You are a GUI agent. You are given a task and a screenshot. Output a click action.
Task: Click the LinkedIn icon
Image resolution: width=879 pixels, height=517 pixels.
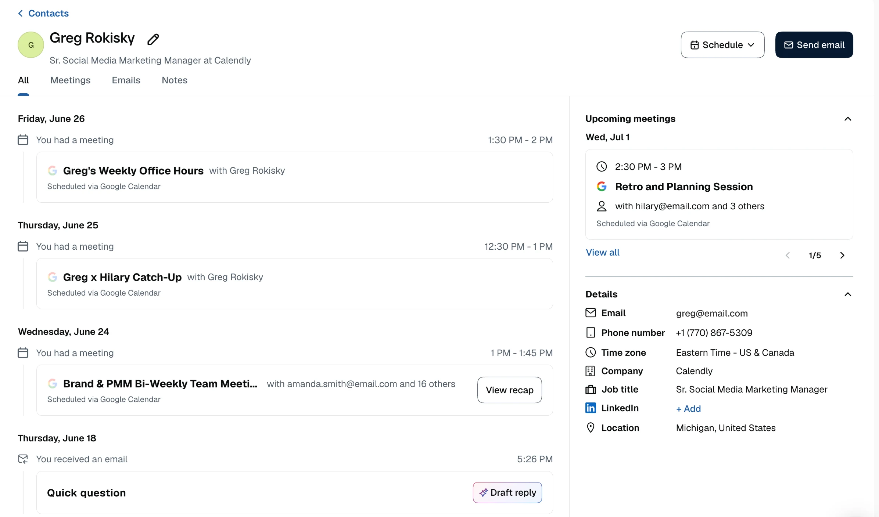(x=591, y=408)
